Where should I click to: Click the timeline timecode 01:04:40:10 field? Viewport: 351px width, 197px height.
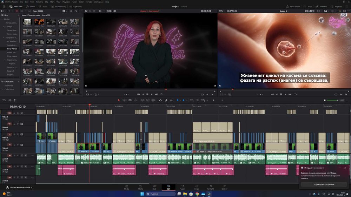click(18, 107)
